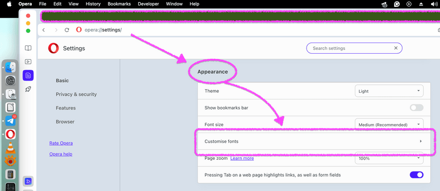Image resolution: width=440 pixels, height=191 pixels.
Task: Open the Font size Medium dropdown
Action: pyautogui.click(x=389, y=124)
